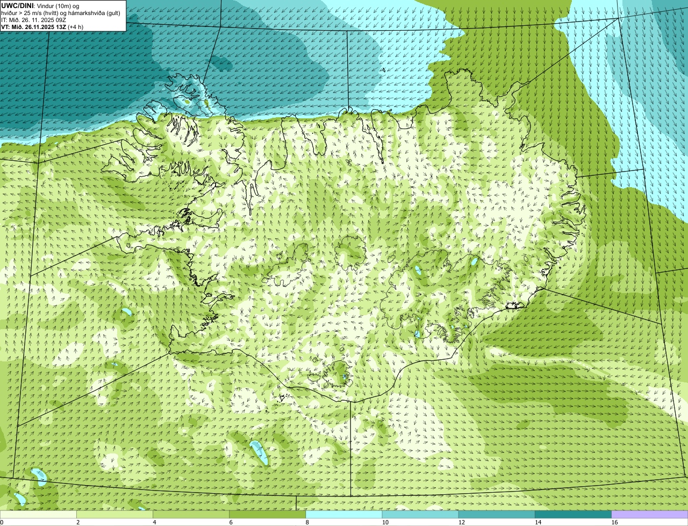Click the 2–4 m/s legend color segment
This screenshot has width=688, height=526.
115,514
